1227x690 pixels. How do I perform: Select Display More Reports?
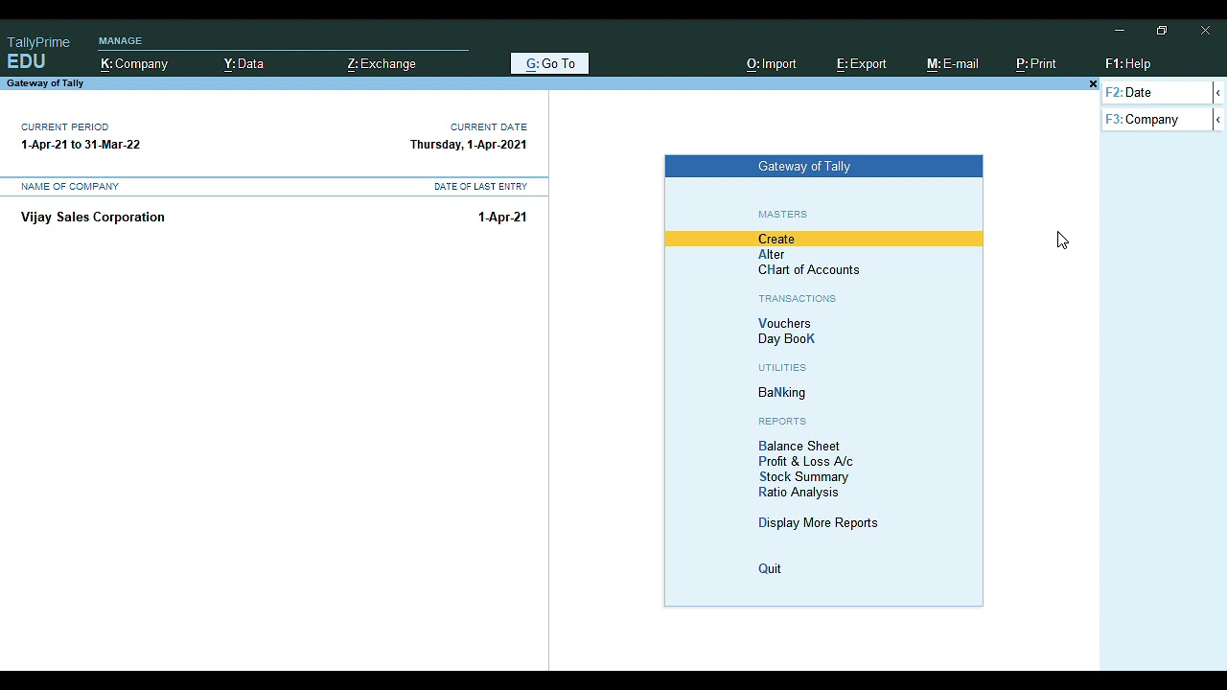tap(818, 523)
